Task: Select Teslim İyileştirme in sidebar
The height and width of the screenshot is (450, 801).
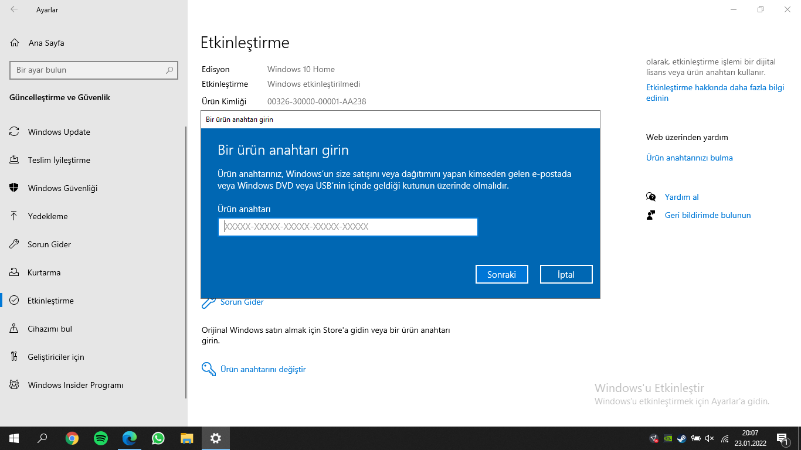Action: tap(59, 160)
